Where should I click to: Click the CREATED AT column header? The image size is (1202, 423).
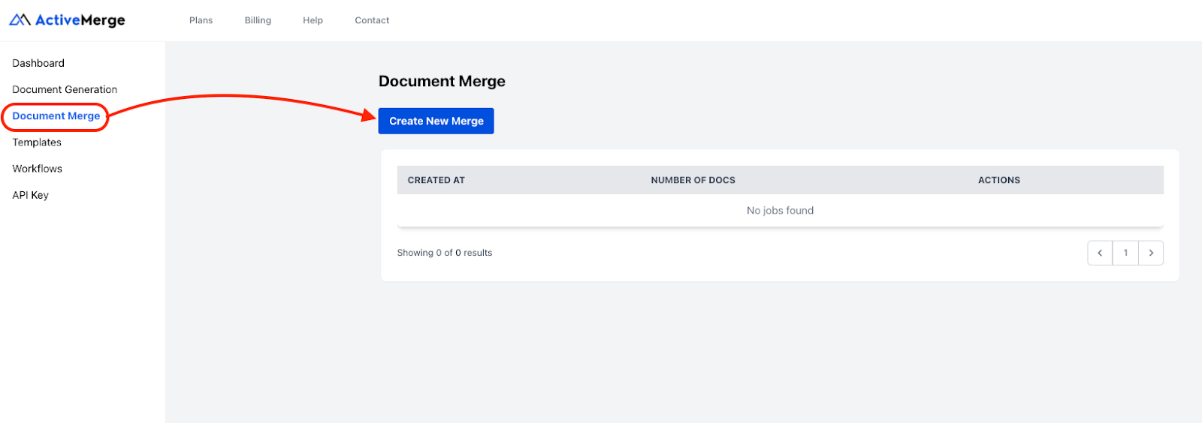coord(436,180)
